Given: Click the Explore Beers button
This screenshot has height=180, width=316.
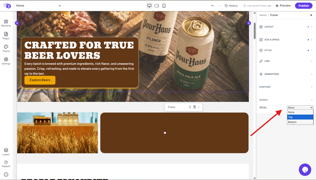Looking at the screenshot, I should click(x=40, y=80).
